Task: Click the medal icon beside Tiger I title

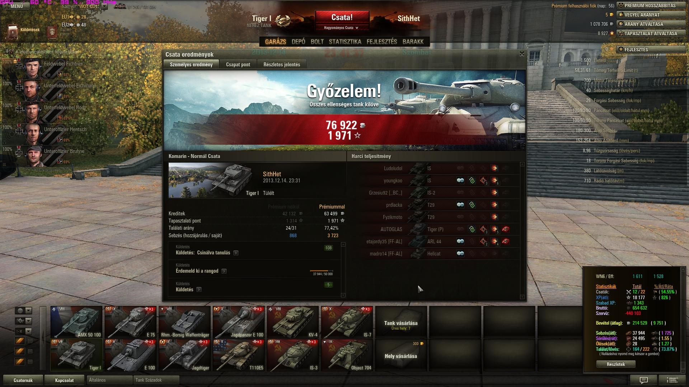Action: pos(283,20)
